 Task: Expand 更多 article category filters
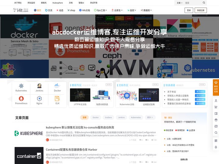150,118
